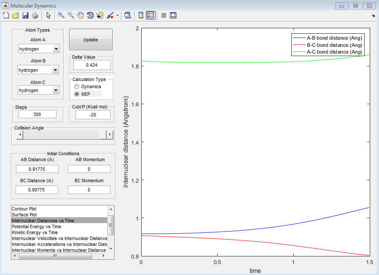Click the Delta Value input field
The image size is (379, 275).
coord(92,65)
